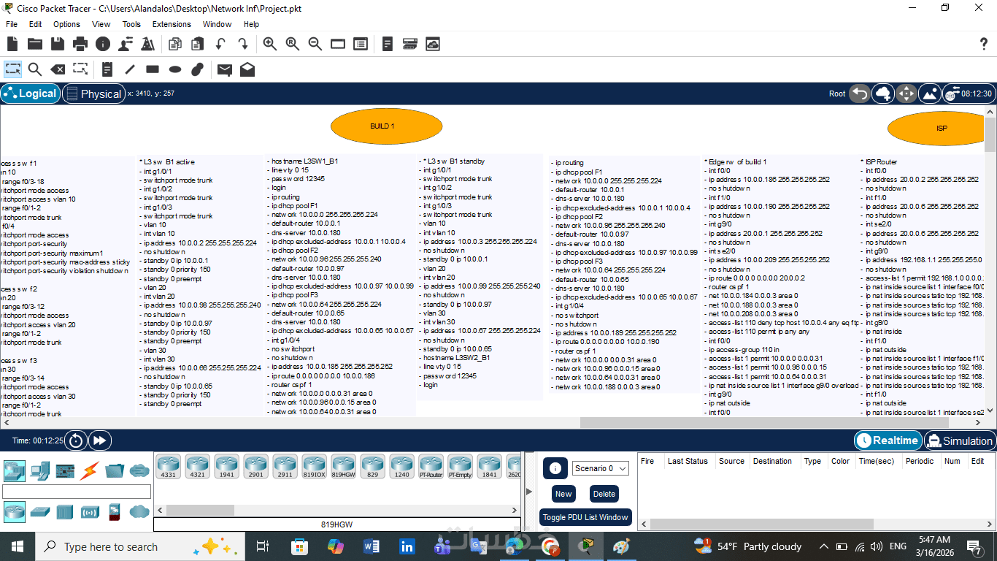Image resolution: width=997 pixels, height=561 pixels.
Task: Switch to Realtime mode
Action: tap(887, 440)
